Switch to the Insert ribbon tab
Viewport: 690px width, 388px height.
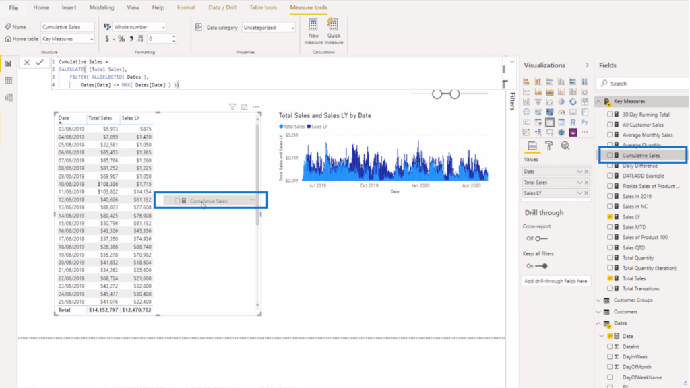(x=69, y=7)
